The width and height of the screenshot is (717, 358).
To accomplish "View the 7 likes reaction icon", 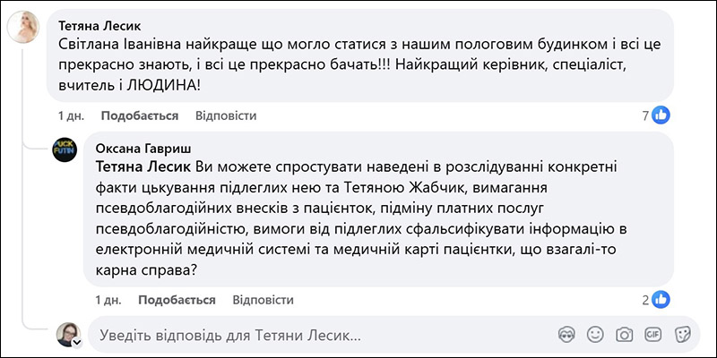I will (x=661, y=115).
